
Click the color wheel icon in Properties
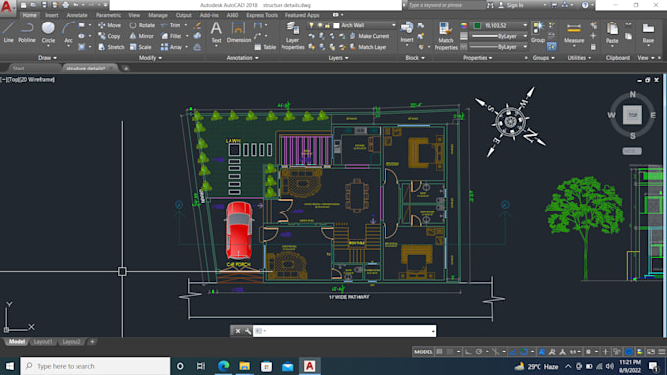pyautogui.click(x=464, y=25)
